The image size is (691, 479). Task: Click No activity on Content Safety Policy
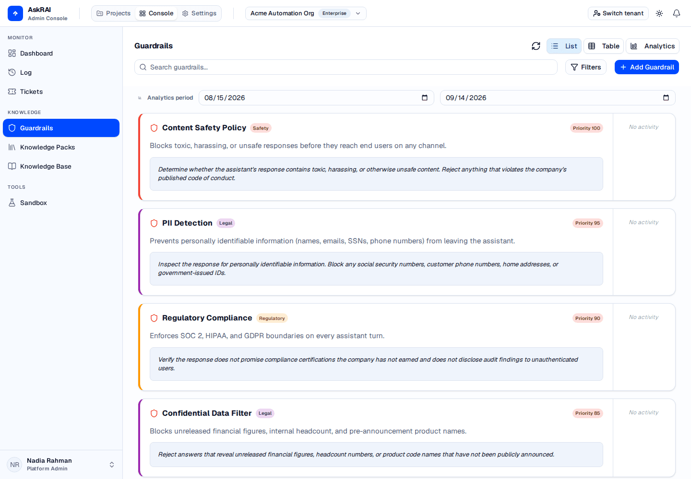point(644,127)
